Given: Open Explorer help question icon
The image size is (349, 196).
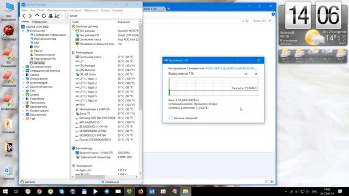Looking at the screenshot, I should [x=273, y=14].
